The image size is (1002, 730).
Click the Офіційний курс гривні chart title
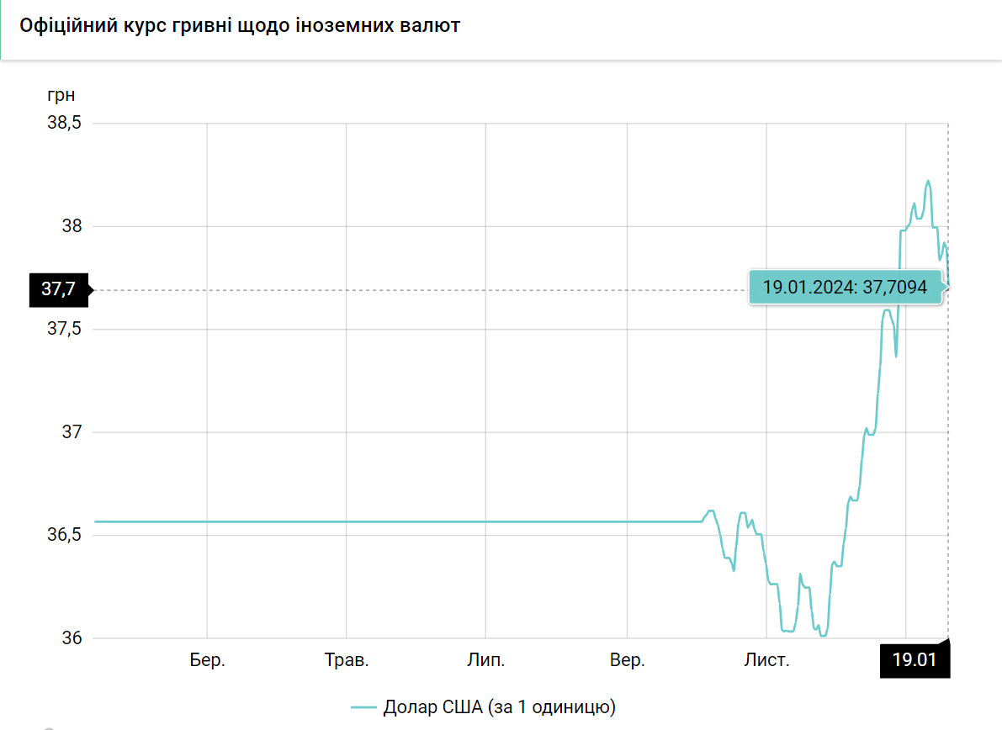click(240, 25)
